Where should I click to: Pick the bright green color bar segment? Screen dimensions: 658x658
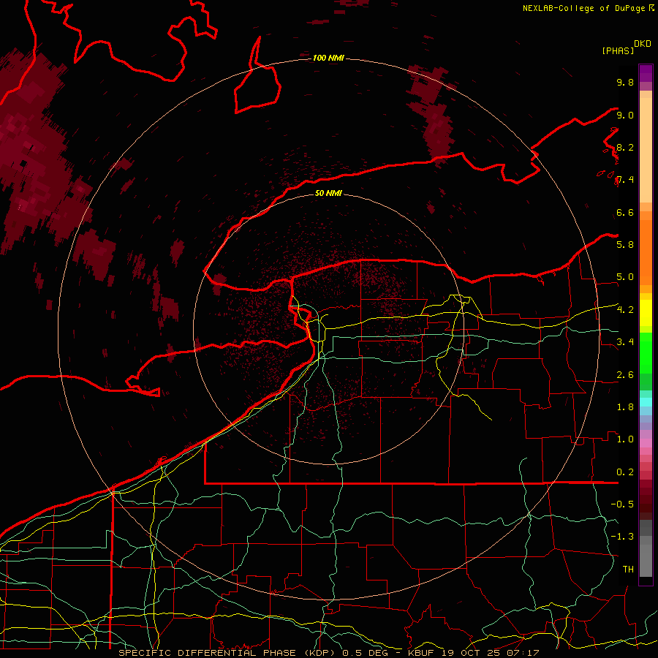646,352
